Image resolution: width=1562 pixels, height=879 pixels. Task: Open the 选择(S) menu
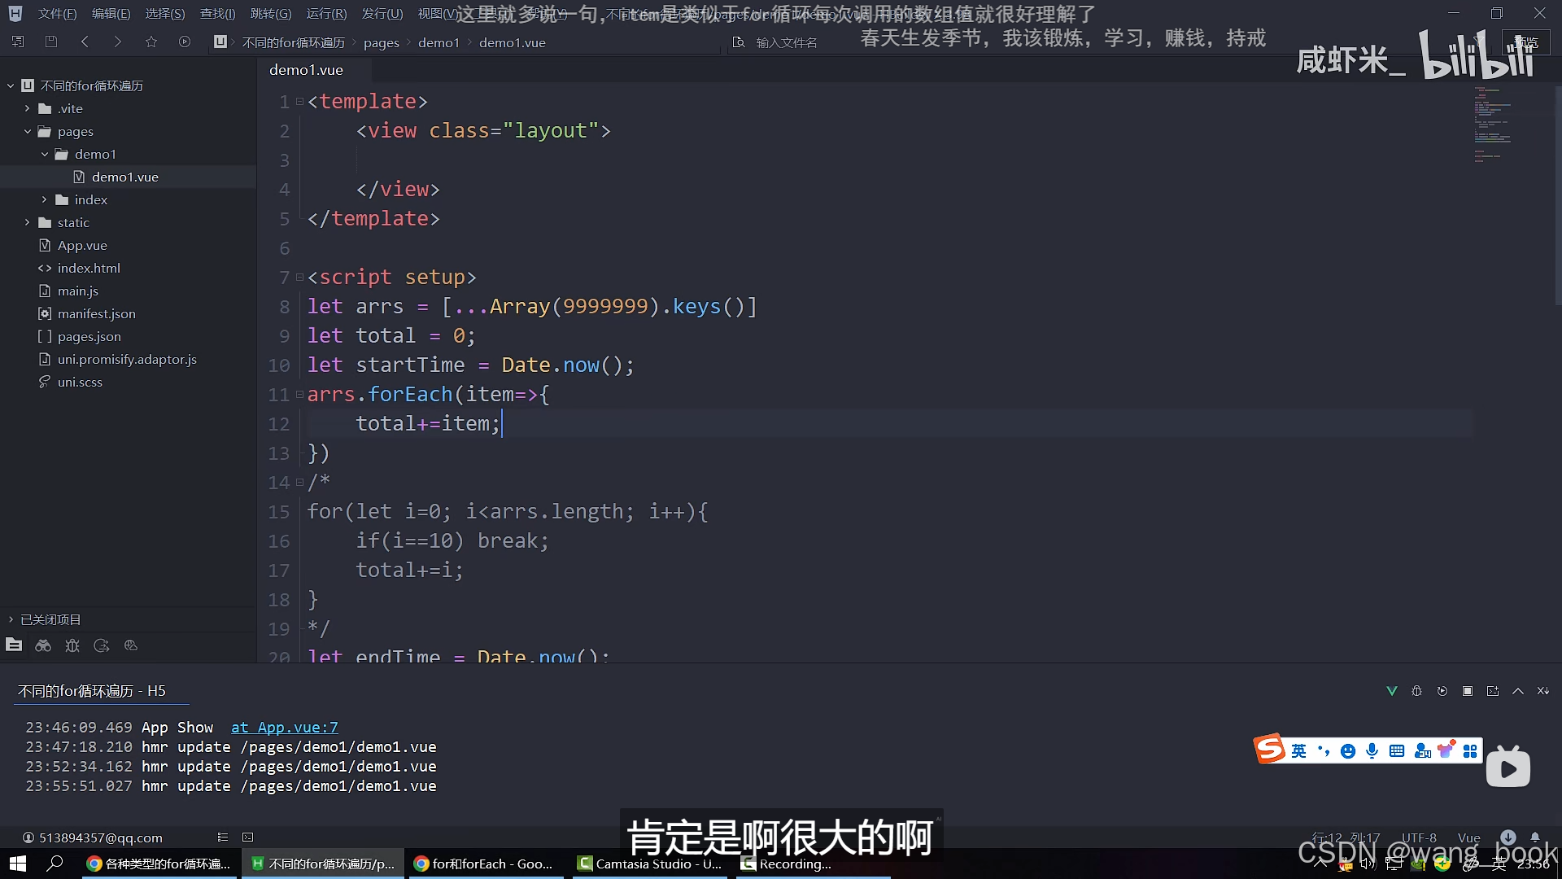tap(165, 14)
